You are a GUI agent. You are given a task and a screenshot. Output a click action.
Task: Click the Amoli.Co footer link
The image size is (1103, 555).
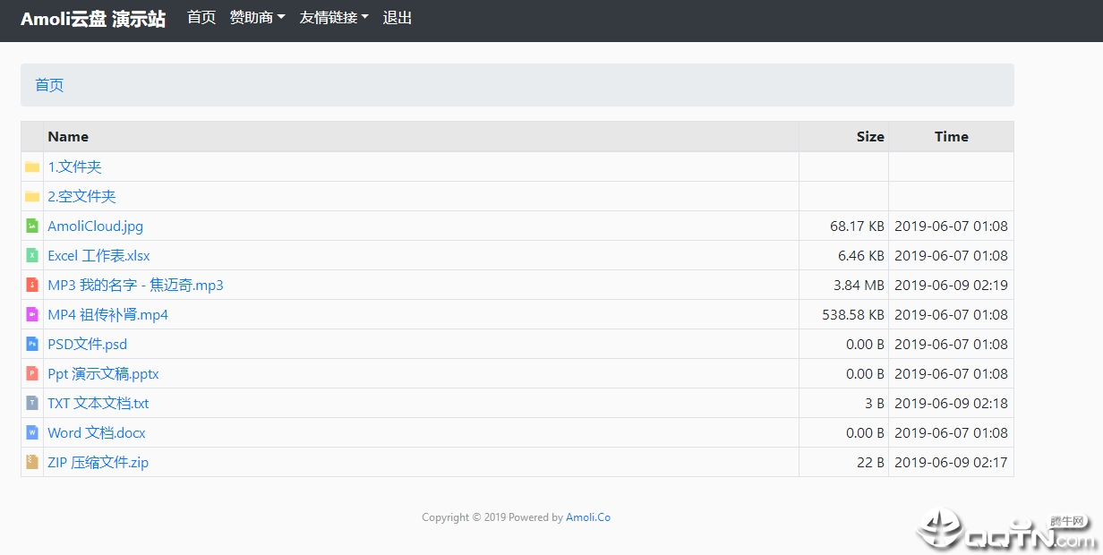click(588, 517)
